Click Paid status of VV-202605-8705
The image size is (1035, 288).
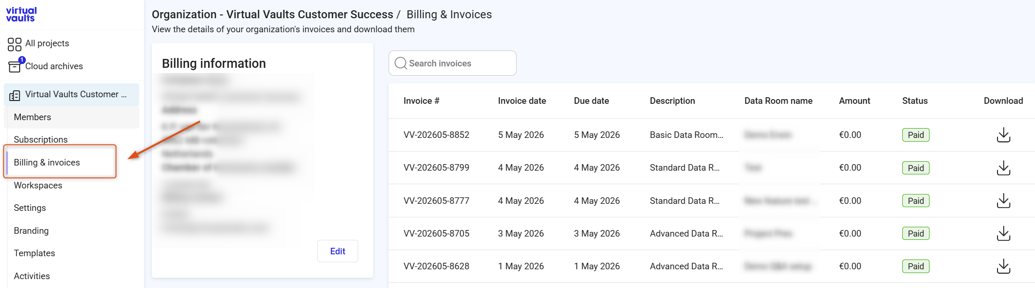[x=916, y=233]
